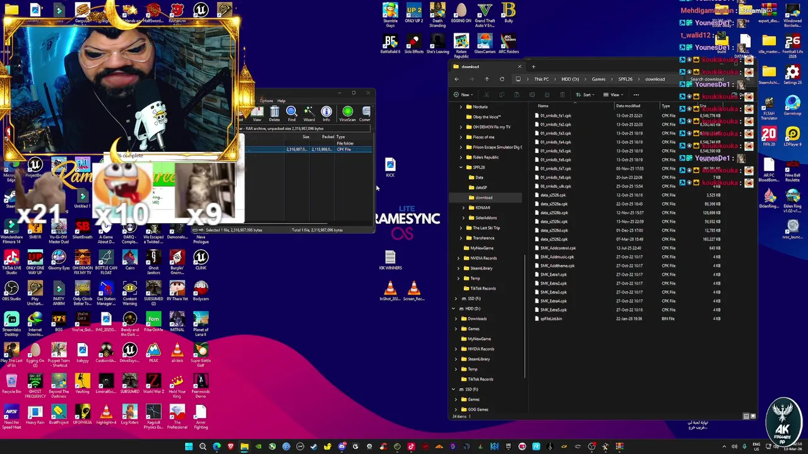Viewport: 808px width, 454px height.
Task: Switch to details view icon in status bar
Action: (746, 417)
